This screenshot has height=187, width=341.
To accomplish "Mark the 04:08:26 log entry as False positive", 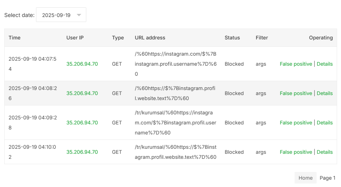I will (296, 93).
